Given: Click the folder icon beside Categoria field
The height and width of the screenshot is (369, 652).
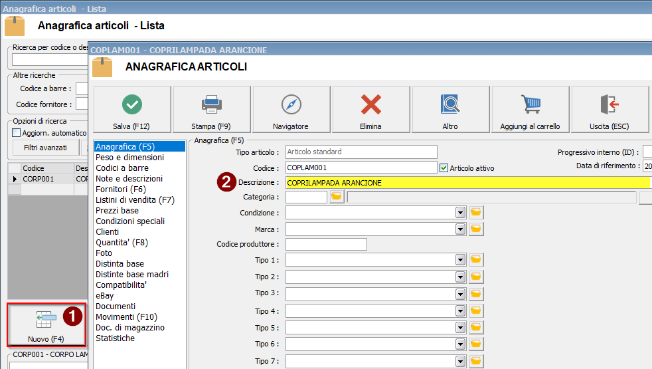Looking at the screenshot, I should [337, 197].
